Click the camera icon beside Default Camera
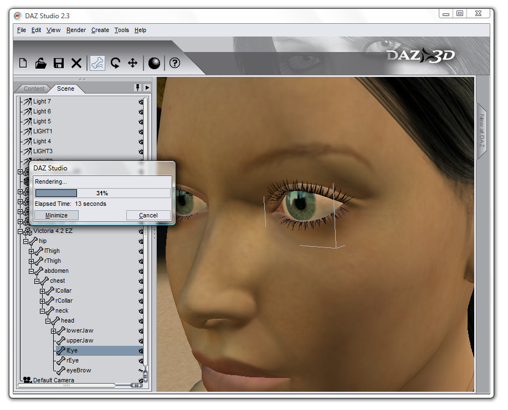This screenshot has width=508, height=410. [28, 380]
